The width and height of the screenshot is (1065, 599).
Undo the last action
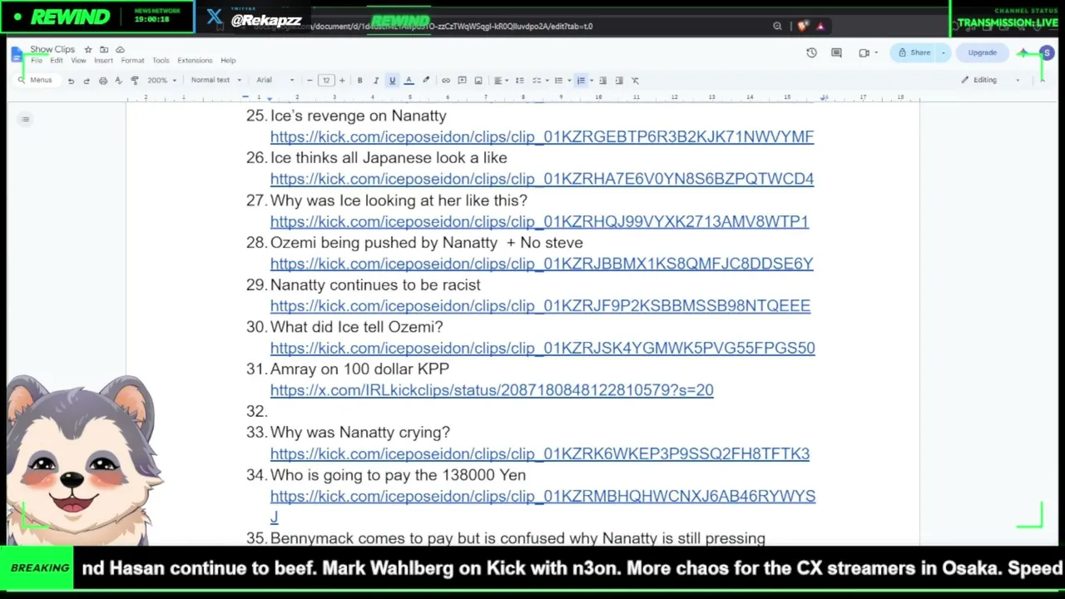71,81
